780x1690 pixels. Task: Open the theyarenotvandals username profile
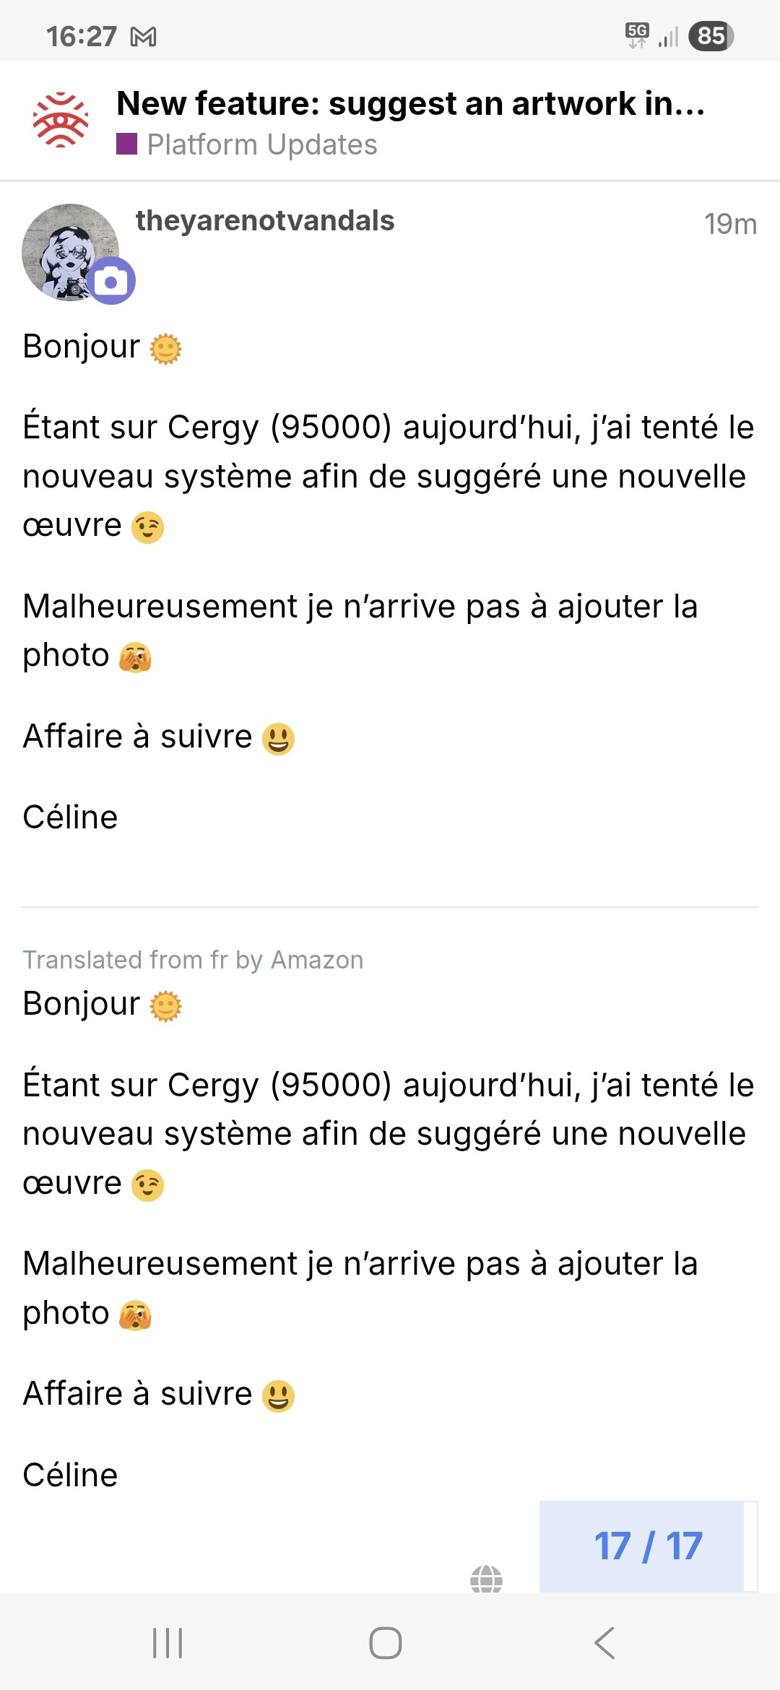[x=264, y=221]
